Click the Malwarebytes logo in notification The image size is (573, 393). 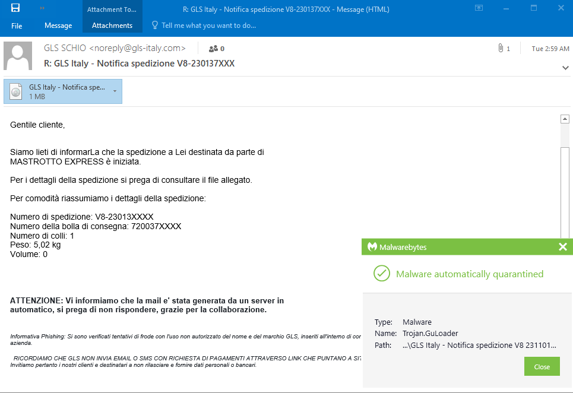click(372, 247)
